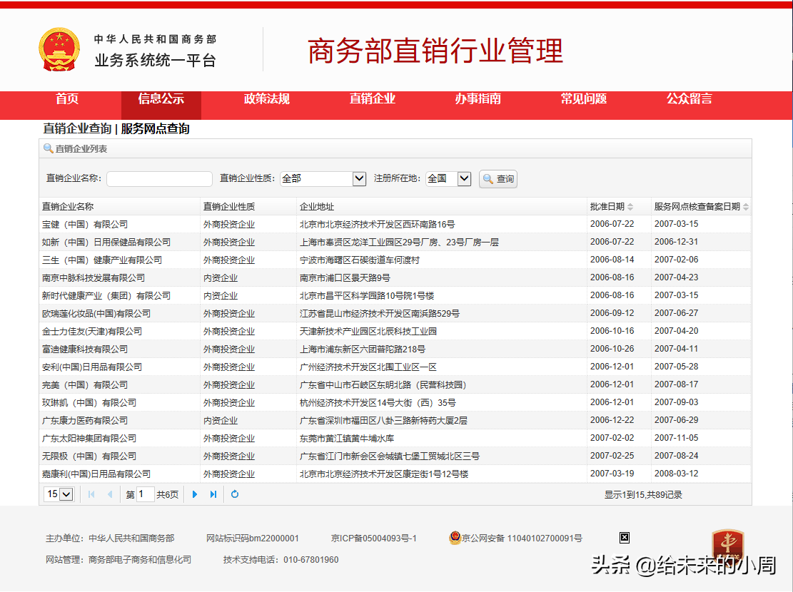
Task: Open 办事指南 navigation tab
Action: point(478,99)
